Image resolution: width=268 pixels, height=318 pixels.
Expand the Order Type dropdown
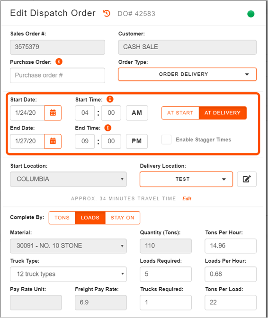click(187, 74)
